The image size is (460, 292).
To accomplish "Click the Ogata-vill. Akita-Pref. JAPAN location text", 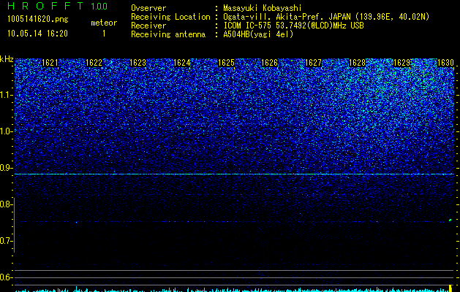I will point(326,17).
